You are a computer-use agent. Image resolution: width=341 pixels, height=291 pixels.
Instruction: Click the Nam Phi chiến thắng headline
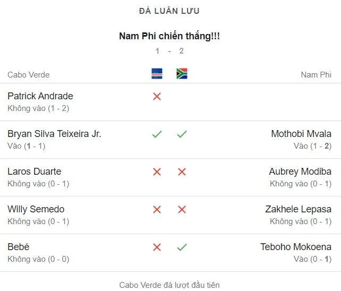(x=169, y=36)
